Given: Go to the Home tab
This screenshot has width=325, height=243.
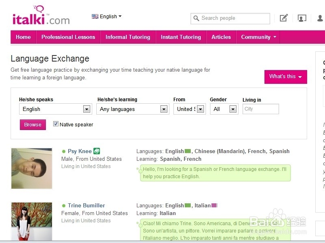Looking at the screenshot, I should 24,37.
